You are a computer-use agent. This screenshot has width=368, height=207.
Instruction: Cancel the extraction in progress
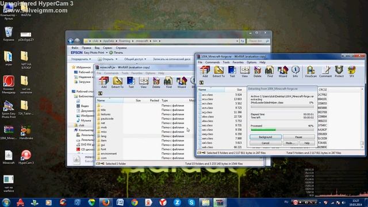266,143
